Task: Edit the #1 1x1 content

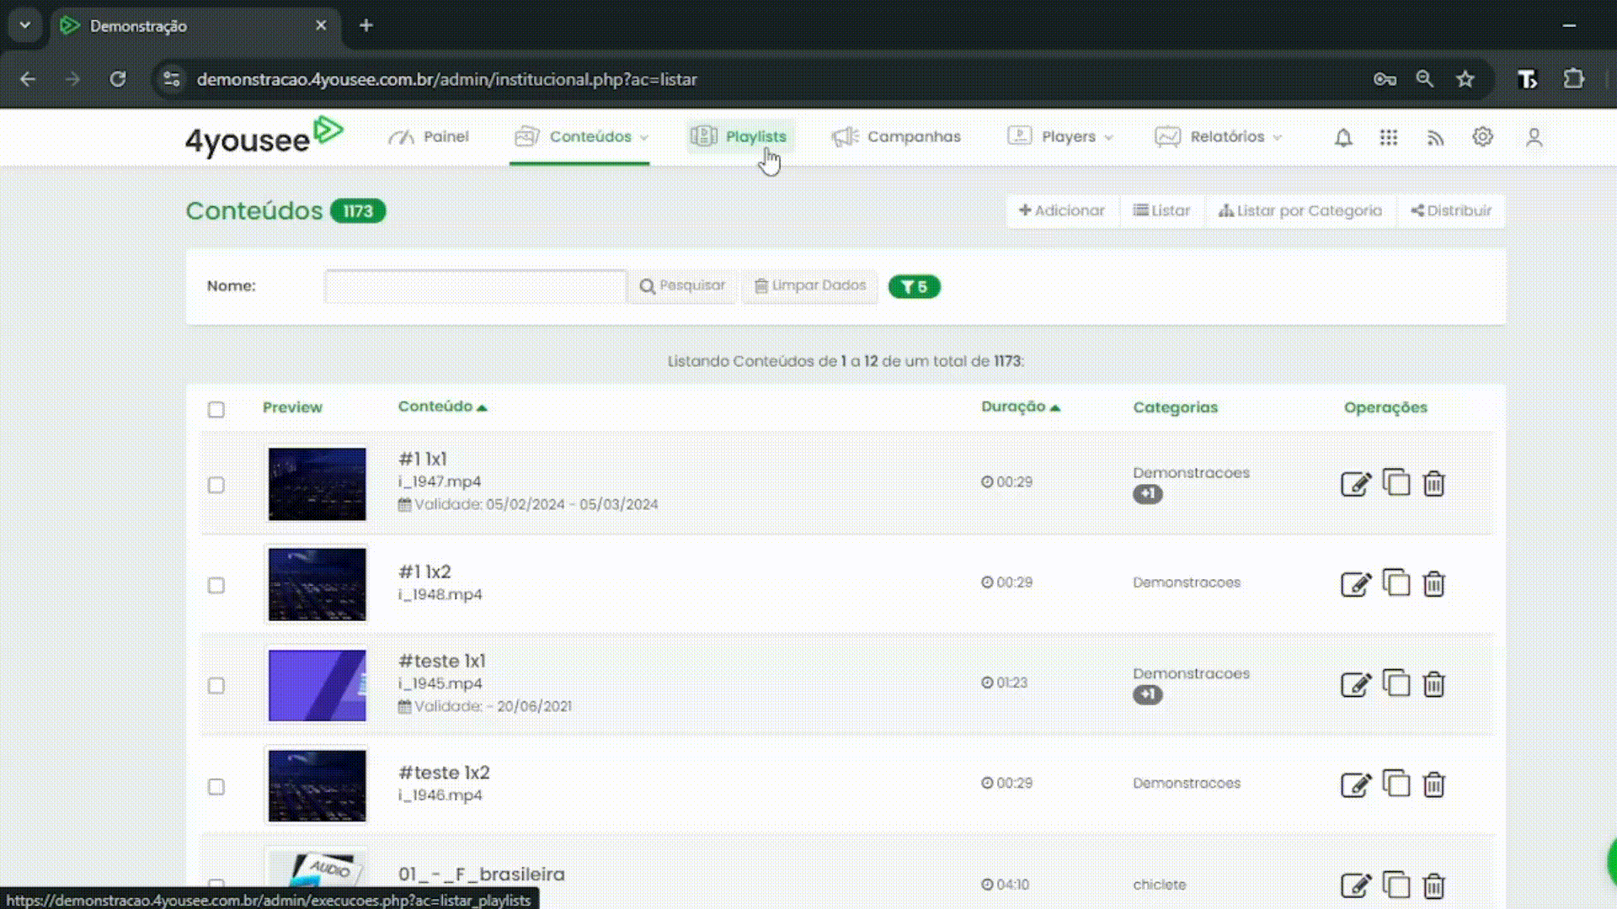Action: point(1355,484)
